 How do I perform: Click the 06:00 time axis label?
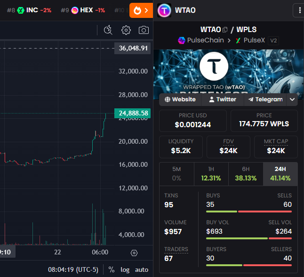click(100, 252)
